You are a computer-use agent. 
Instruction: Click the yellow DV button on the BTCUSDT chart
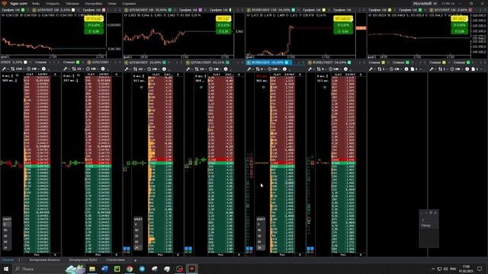tap(459, 19)
